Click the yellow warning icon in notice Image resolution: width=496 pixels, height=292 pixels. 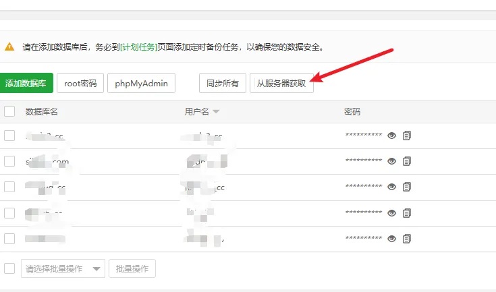[9, 47]
